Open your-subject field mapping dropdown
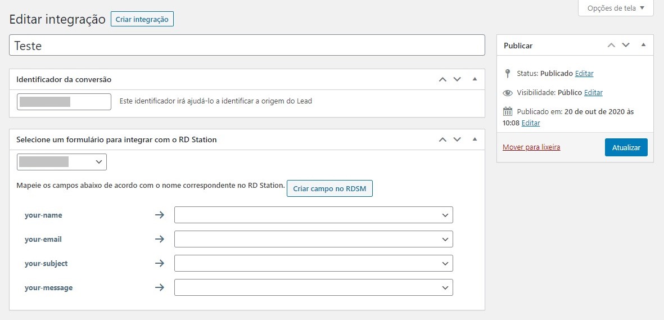Screen dimensions: 664x320 [313, 263]
